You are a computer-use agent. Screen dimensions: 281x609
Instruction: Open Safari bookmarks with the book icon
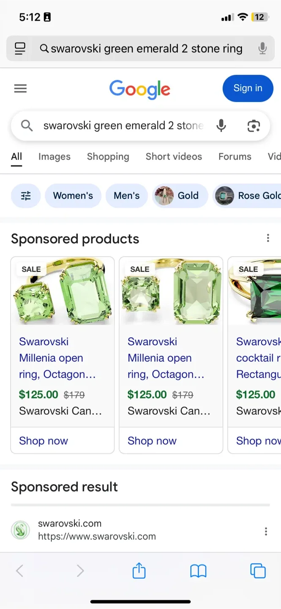coord(199,571)
